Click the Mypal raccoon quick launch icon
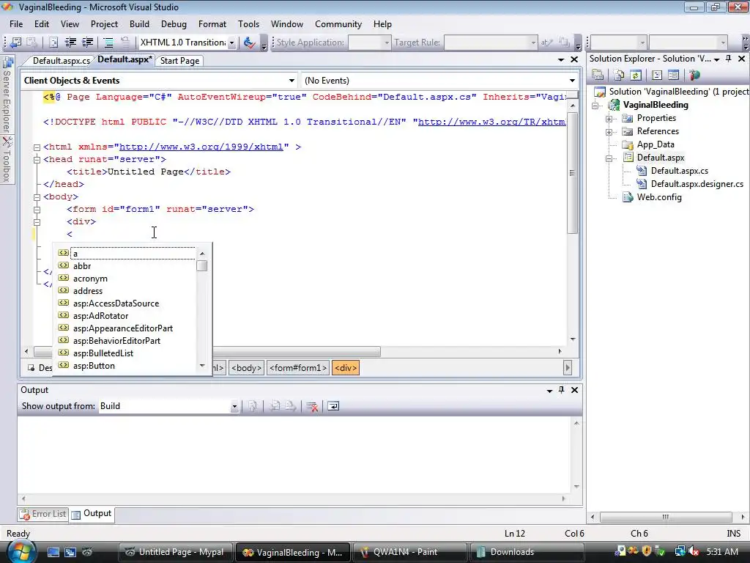This screenshot has height=563, width=750. [x=87, y=552]
